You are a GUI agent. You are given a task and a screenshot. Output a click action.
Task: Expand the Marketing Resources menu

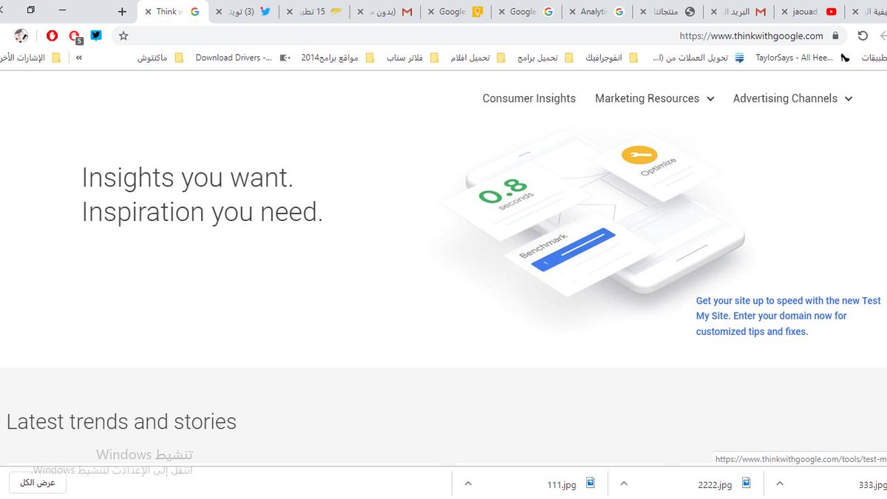click(654, 98)
